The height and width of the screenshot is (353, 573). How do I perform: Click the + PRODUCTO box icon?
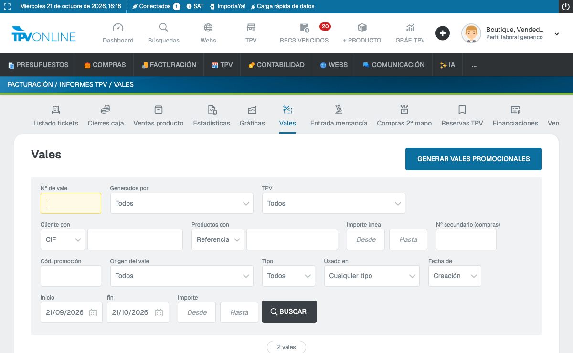pos(362,28)
